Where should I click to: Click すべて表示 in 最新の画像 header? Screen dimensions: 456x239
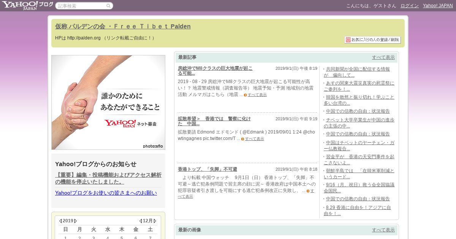coord(383,230)
